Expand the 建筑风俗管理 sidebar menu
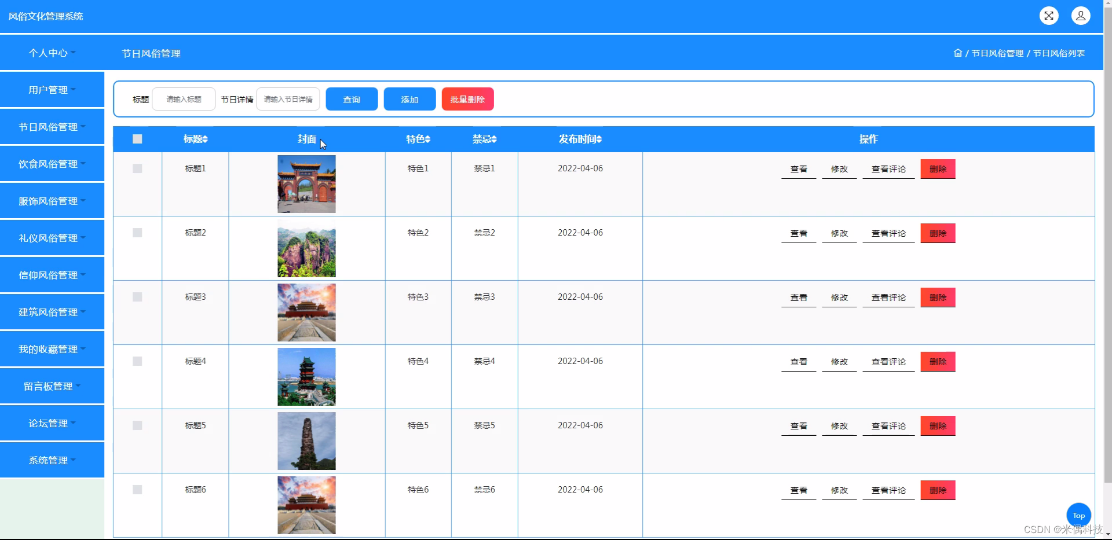1112x540 pixels. tap(52, 312)
